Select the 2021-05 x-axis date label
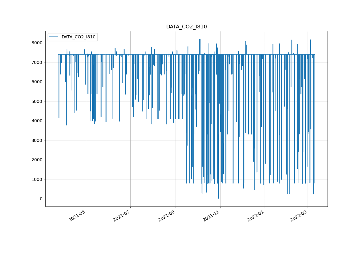364x258 pixels. [x=77, y=215]
